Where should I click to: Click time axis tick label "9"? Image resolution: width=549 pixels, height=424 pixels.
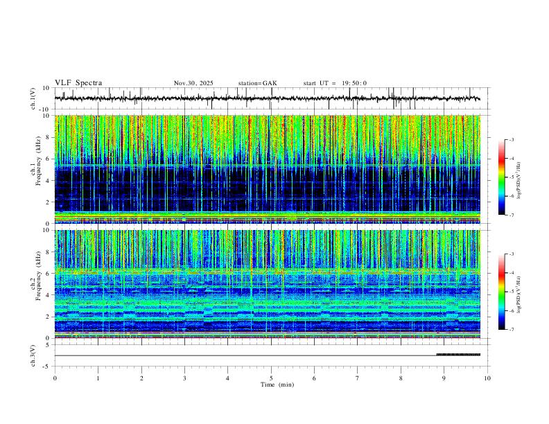[x=444, y=378]
